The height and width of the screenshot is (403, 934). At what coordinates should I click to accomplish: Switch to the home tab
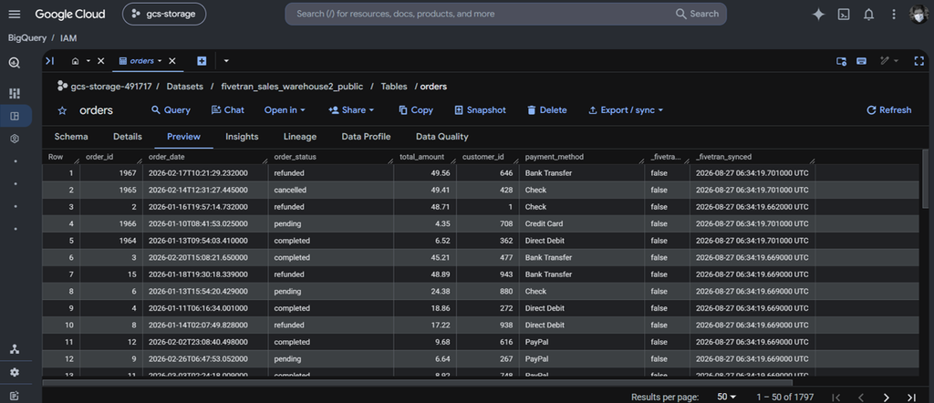[75, 61]
